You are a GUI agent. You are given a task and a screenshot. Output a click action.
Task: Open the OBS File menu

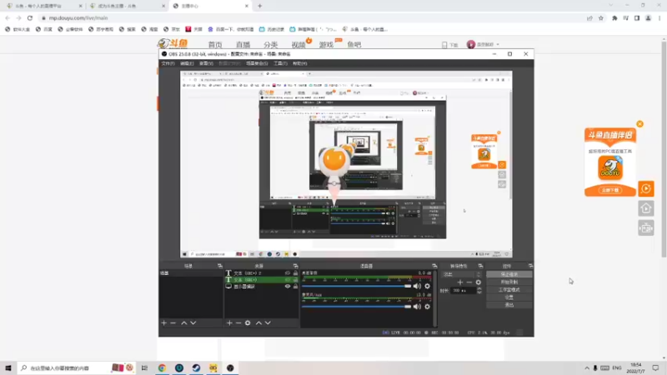[168, 63]
